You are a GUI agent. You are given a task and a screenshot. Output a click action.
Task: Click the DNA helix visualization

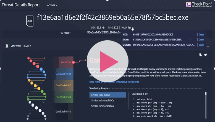click(36, 88)
